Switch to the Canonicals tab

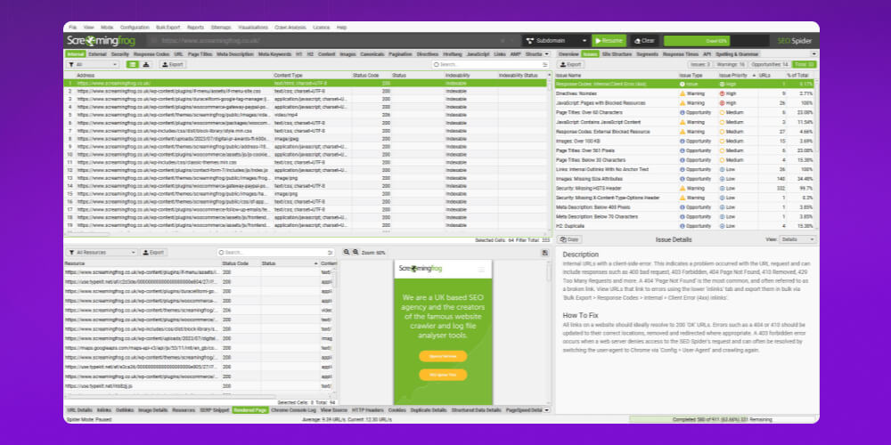[372, 54]
